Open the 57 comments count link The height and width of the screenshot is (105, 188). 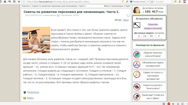(58, 15)
